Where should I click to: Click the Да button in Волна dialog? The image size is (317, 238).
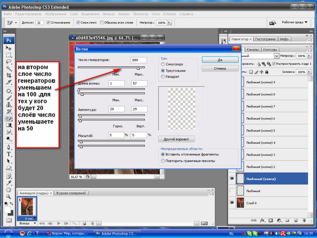click(220, 60)
